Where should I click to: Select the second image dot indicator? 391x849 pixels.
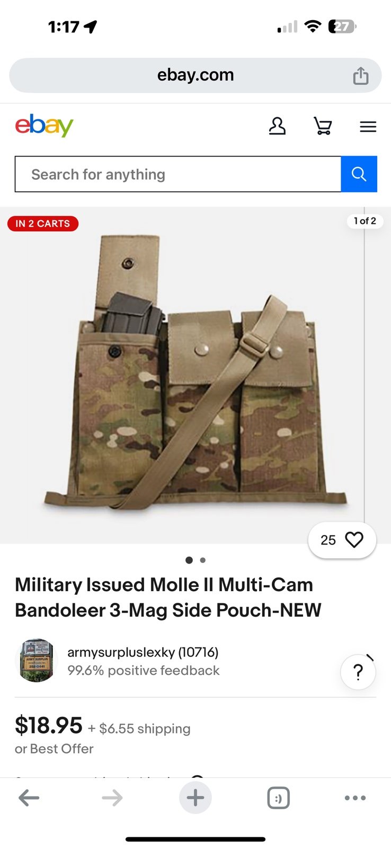(203, 560)
